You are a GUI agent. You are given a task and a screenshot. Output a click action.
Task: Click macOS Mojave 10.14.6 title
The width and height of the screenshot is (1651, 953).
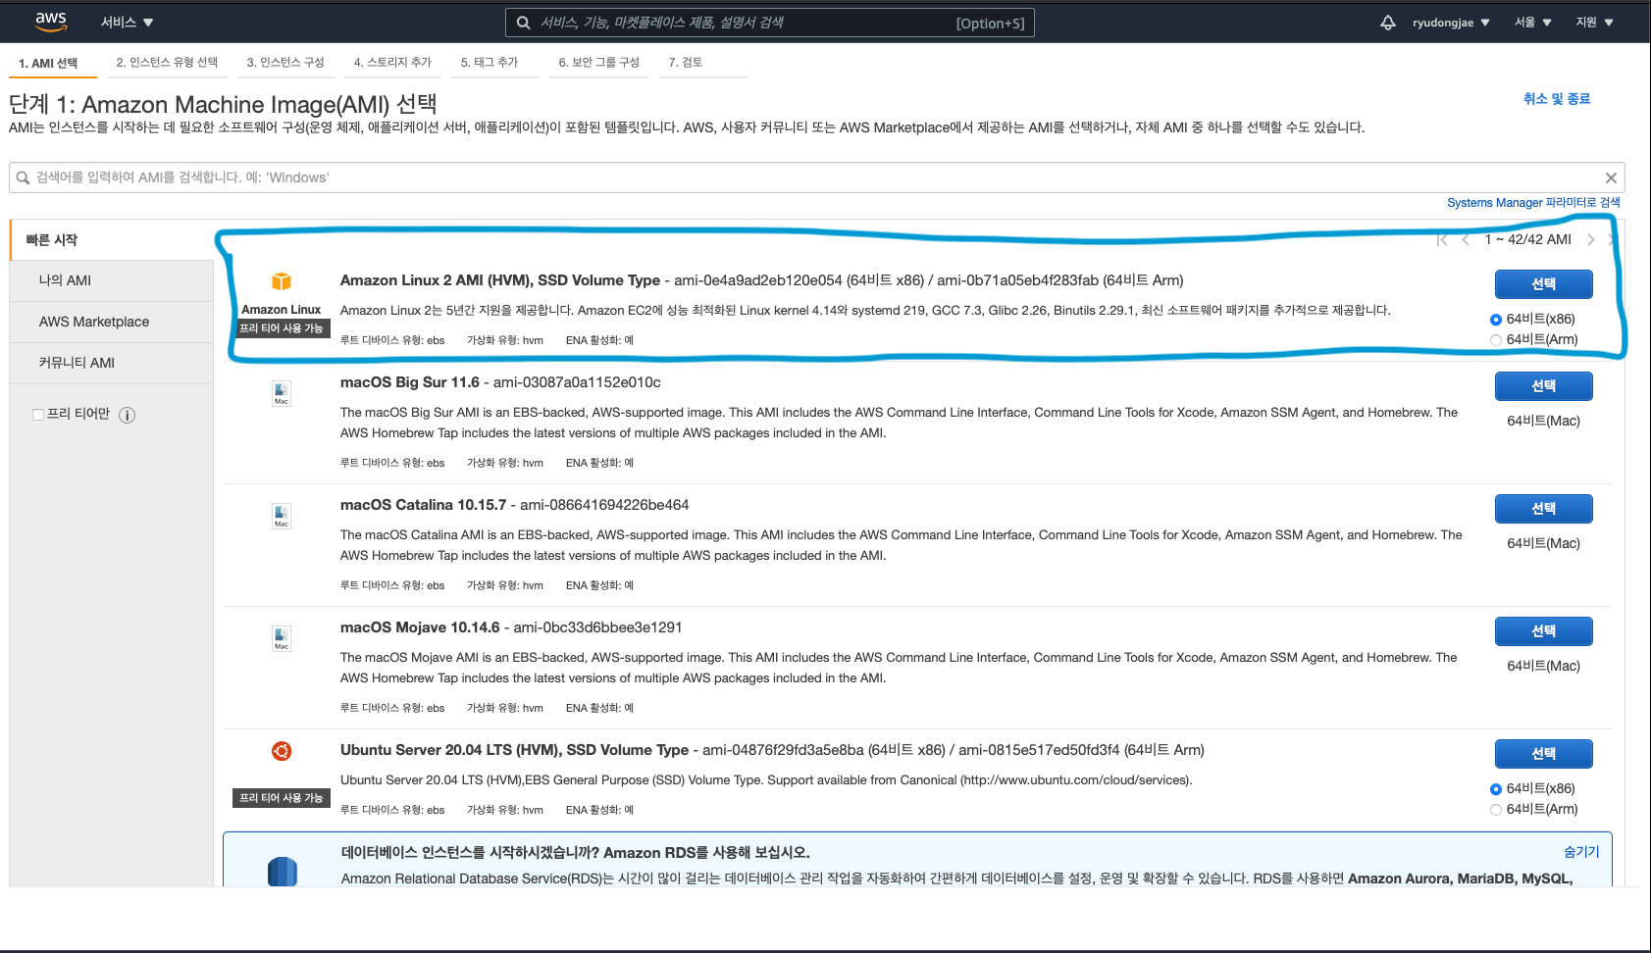[420, 627]
